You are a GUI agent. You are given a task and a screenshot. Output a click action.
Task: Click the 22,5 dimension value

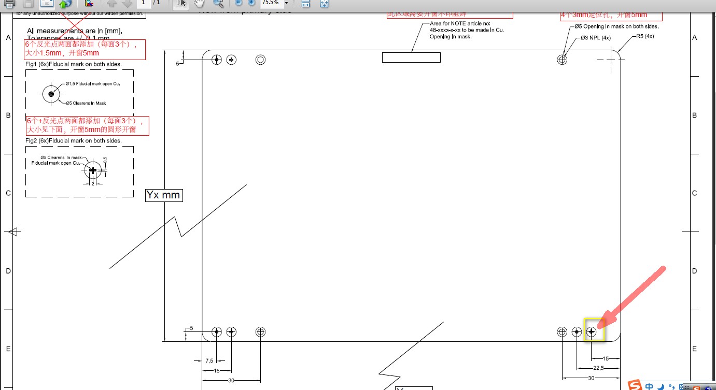[x=598, y=368]
